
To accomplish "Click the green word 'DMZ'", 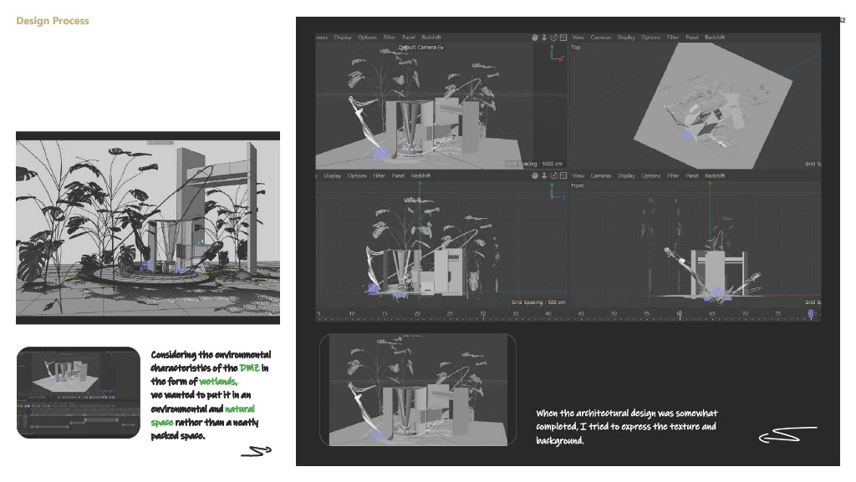I will [x=249, y=368].
